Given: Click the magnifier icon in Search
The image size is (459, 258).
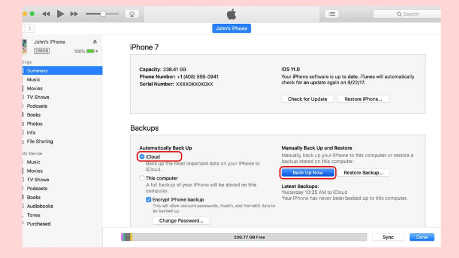Looking at the screenshot, I should coord(399,14).
